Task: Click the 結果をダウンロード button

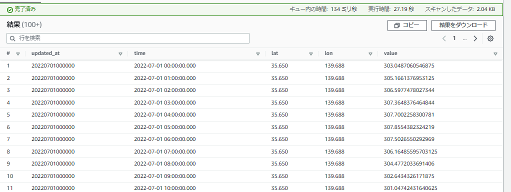Action: point(463,25)
